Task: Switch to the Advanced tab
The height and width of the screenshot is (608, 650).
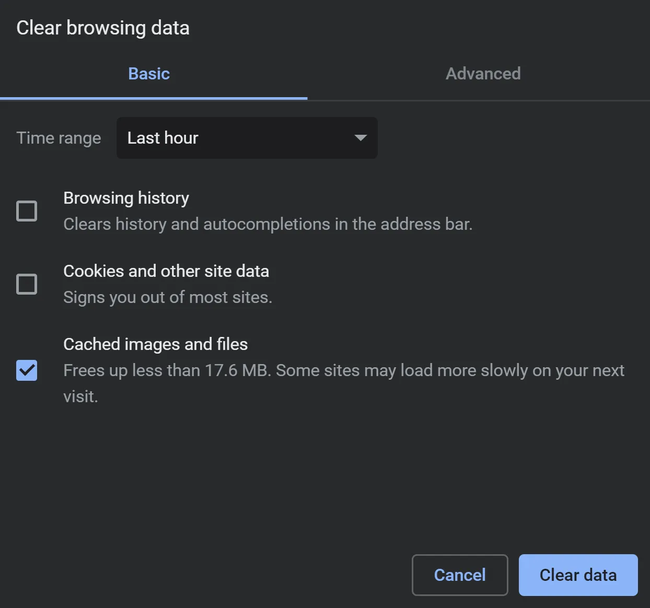Action: point(482,74)
